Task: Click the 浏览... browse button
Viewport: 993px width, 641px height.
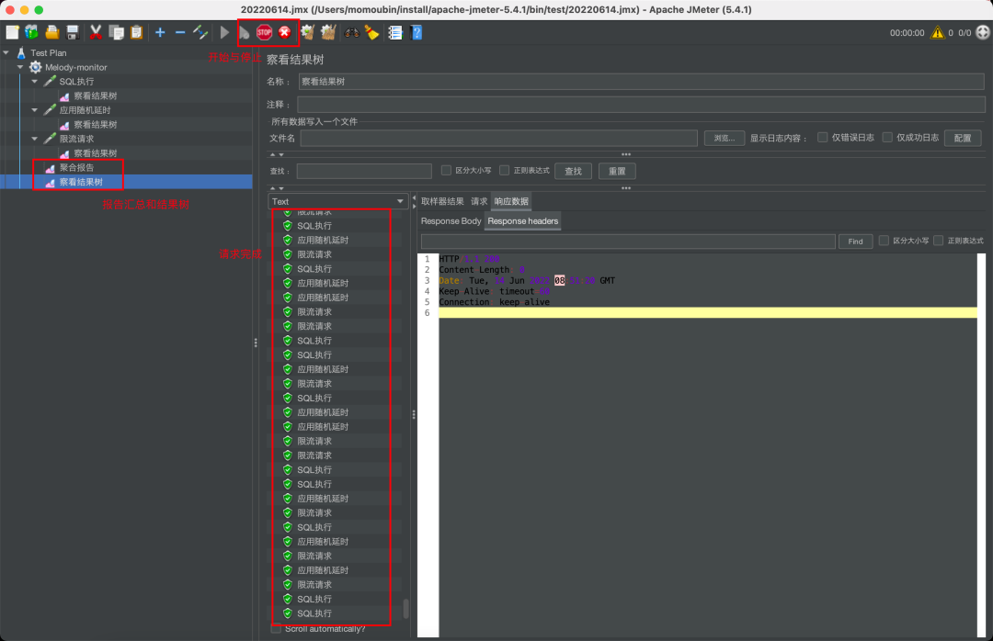Action: pos(724,138)
